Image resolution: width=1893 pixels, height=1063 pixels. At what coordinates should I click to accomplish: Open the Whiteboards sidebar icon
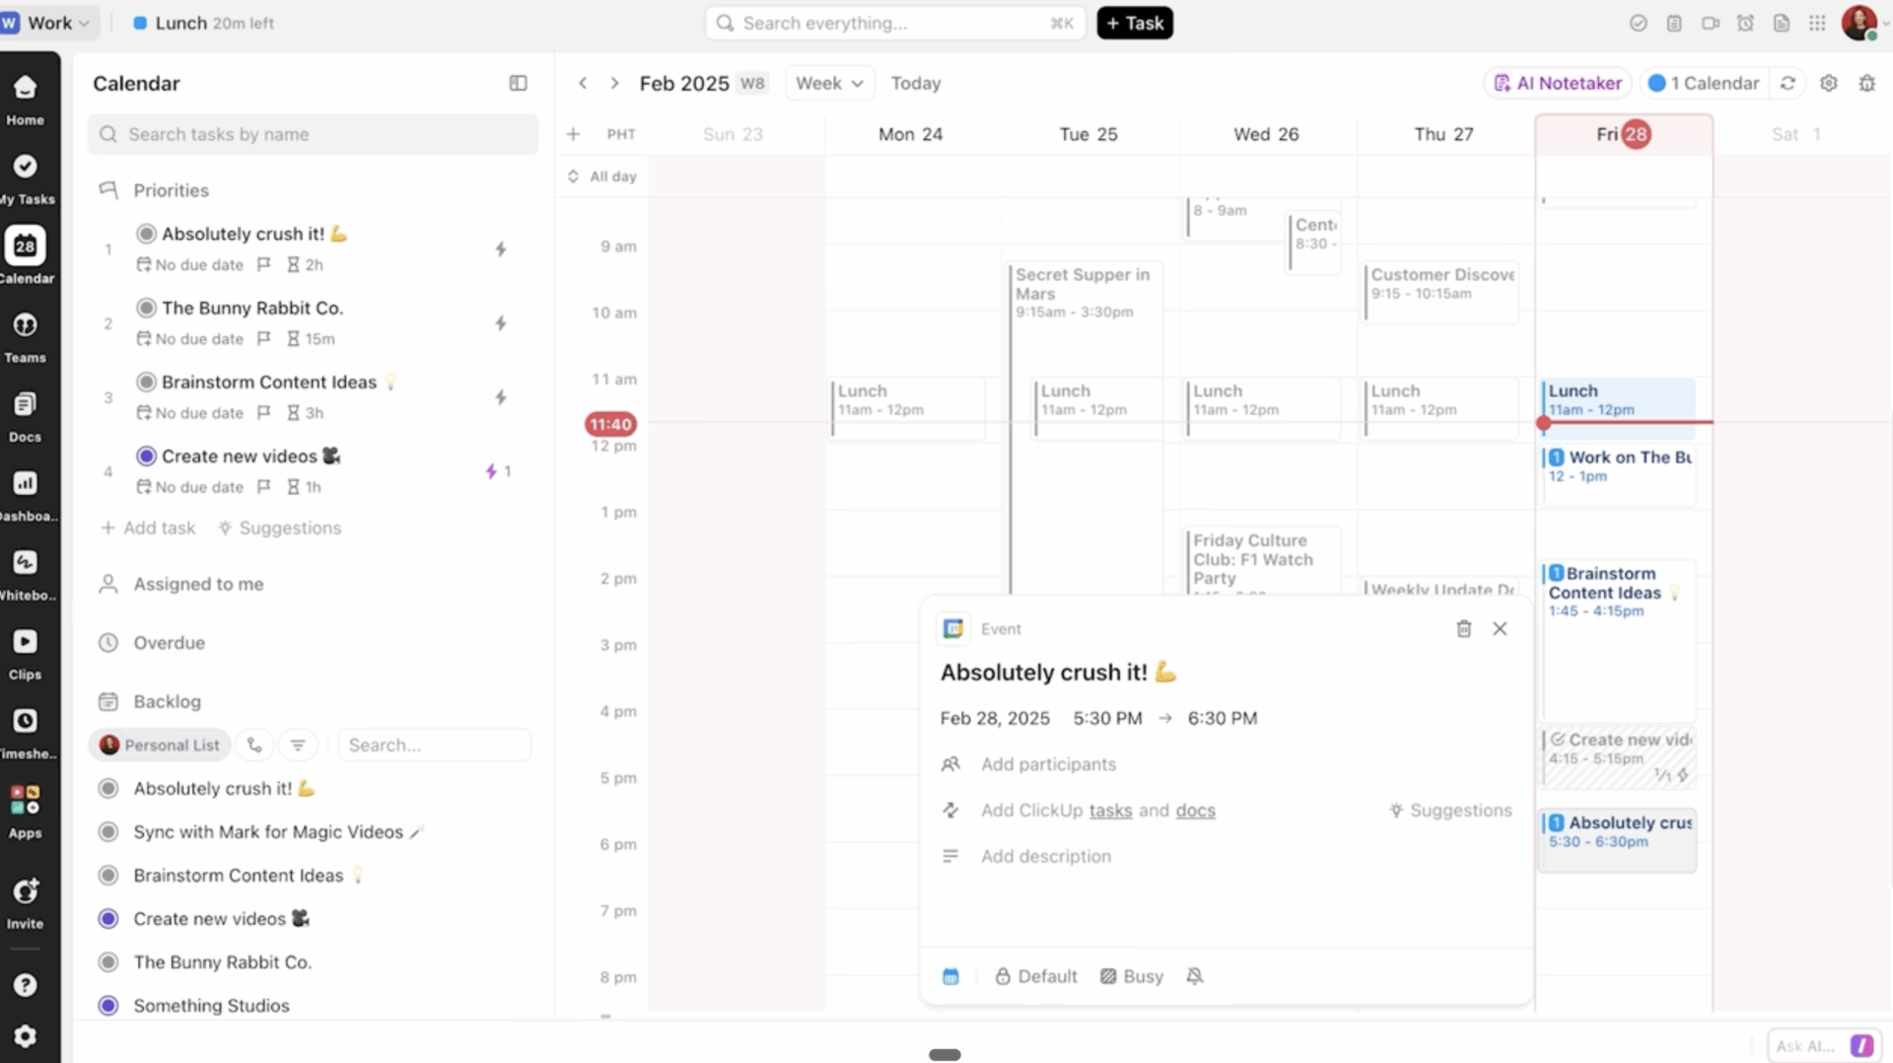point(25,563)
